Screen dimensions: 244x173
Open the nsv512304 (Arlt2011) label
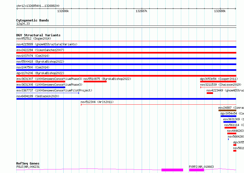click(x=97, y=102)
